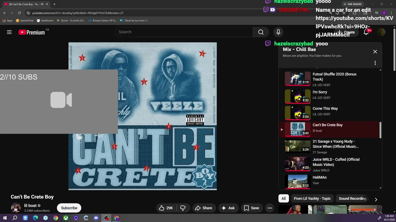Image resolution: width=396 pixels, height=222 pixels.
Task: Open the lil boat channel avatar
Action: [x=16, y=208]
